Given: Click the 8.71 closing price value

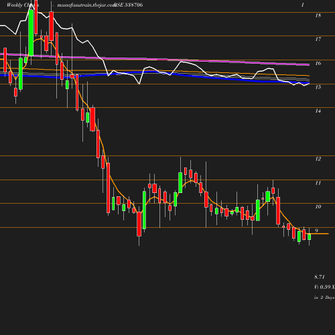Looking at the screenshot, I should (320, 277).
